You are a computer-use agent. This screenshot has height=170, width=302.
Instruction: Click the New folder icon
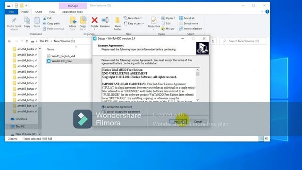117,20
